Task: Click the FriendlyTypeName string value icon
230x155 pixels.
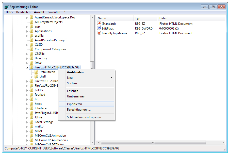Action: pyautogui.click(x=99, y=33)
